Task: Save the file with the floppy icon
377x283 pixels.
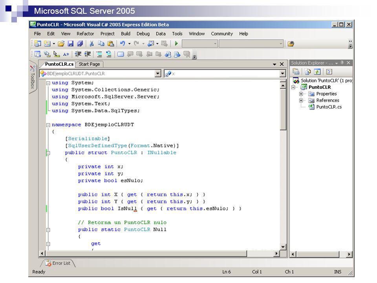Action: pos(70,44)
